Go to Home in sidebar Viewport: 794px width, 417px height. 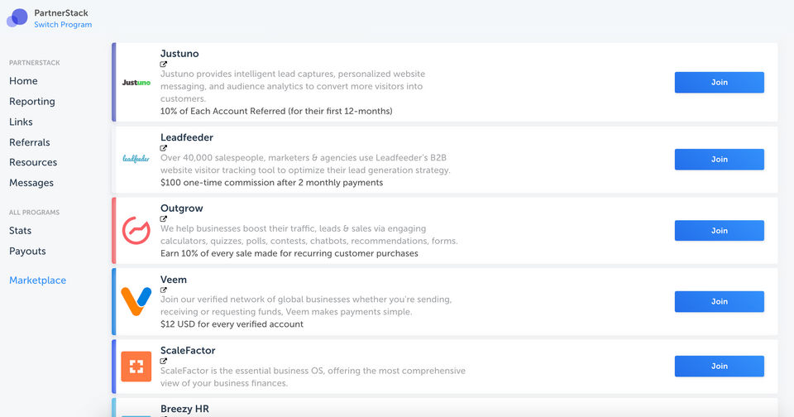pos(23,81)
